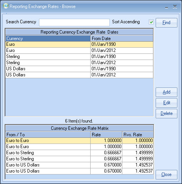Viewport: 182px width, 184px height.
Task: Select the Sterling row dated 01/Jan/2012
Action: 79,63
